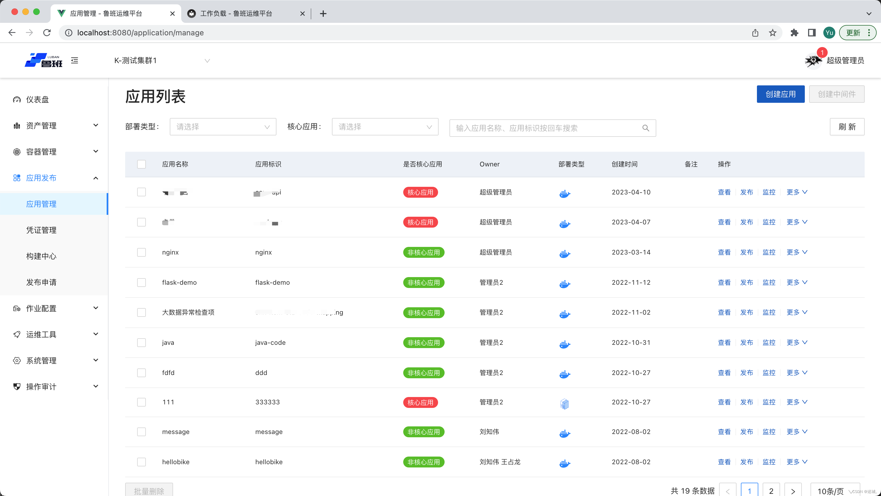
Task: Switch to the 工作负载 browser tab
Action: coord(236,13)
